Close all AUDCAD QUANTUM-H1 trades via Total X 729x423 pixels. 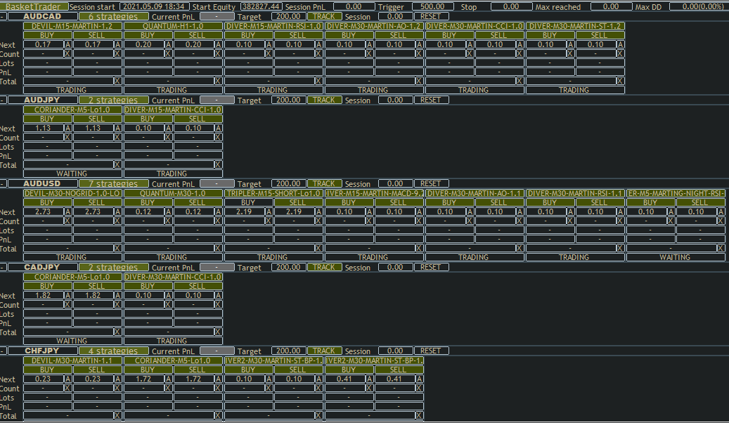[x=218, y=81]
